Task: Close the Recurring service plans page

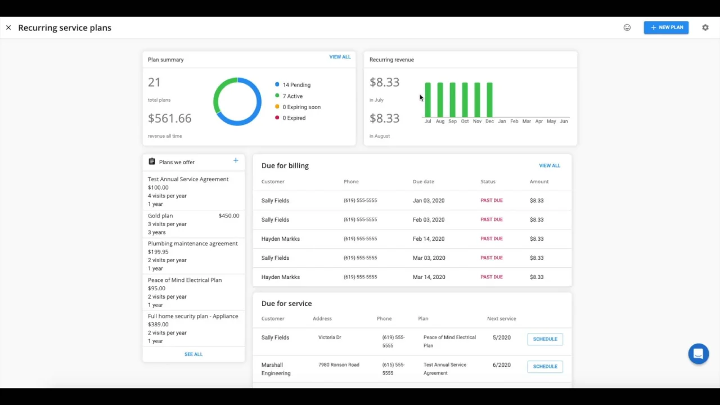Action: point(8,28)
